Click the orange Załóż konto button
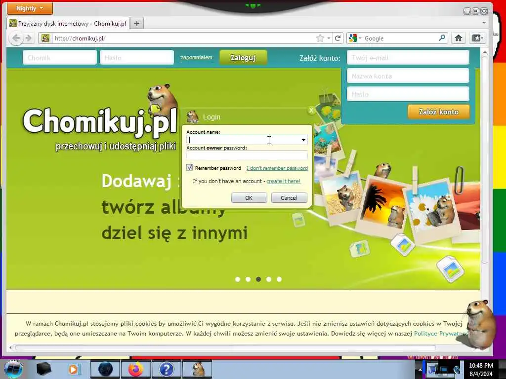 point(439,112)
